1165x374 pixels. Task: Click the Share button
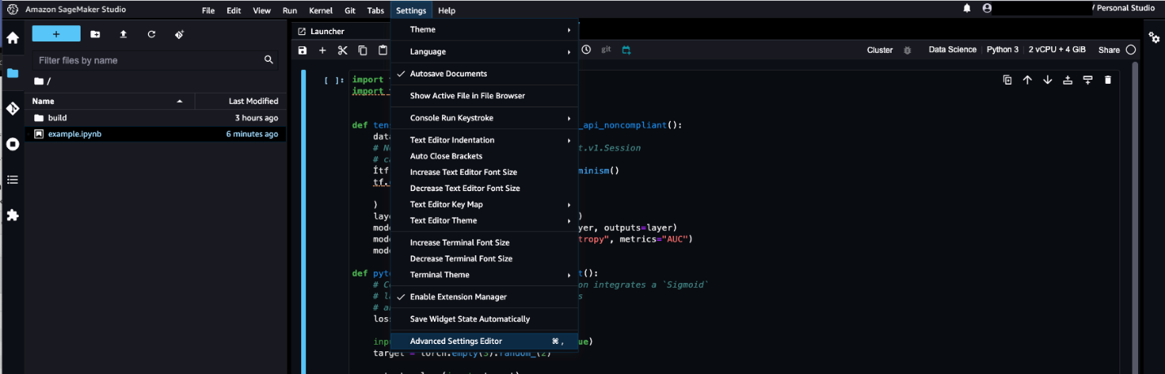click(x=1110, y=50)
